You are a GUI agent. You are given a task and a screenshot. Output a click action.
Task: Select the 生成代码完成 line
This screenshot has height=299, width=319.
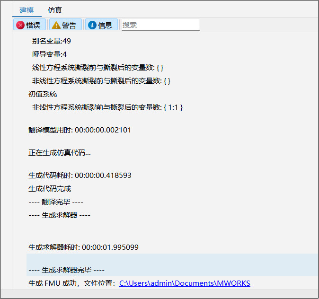(50, 189)
